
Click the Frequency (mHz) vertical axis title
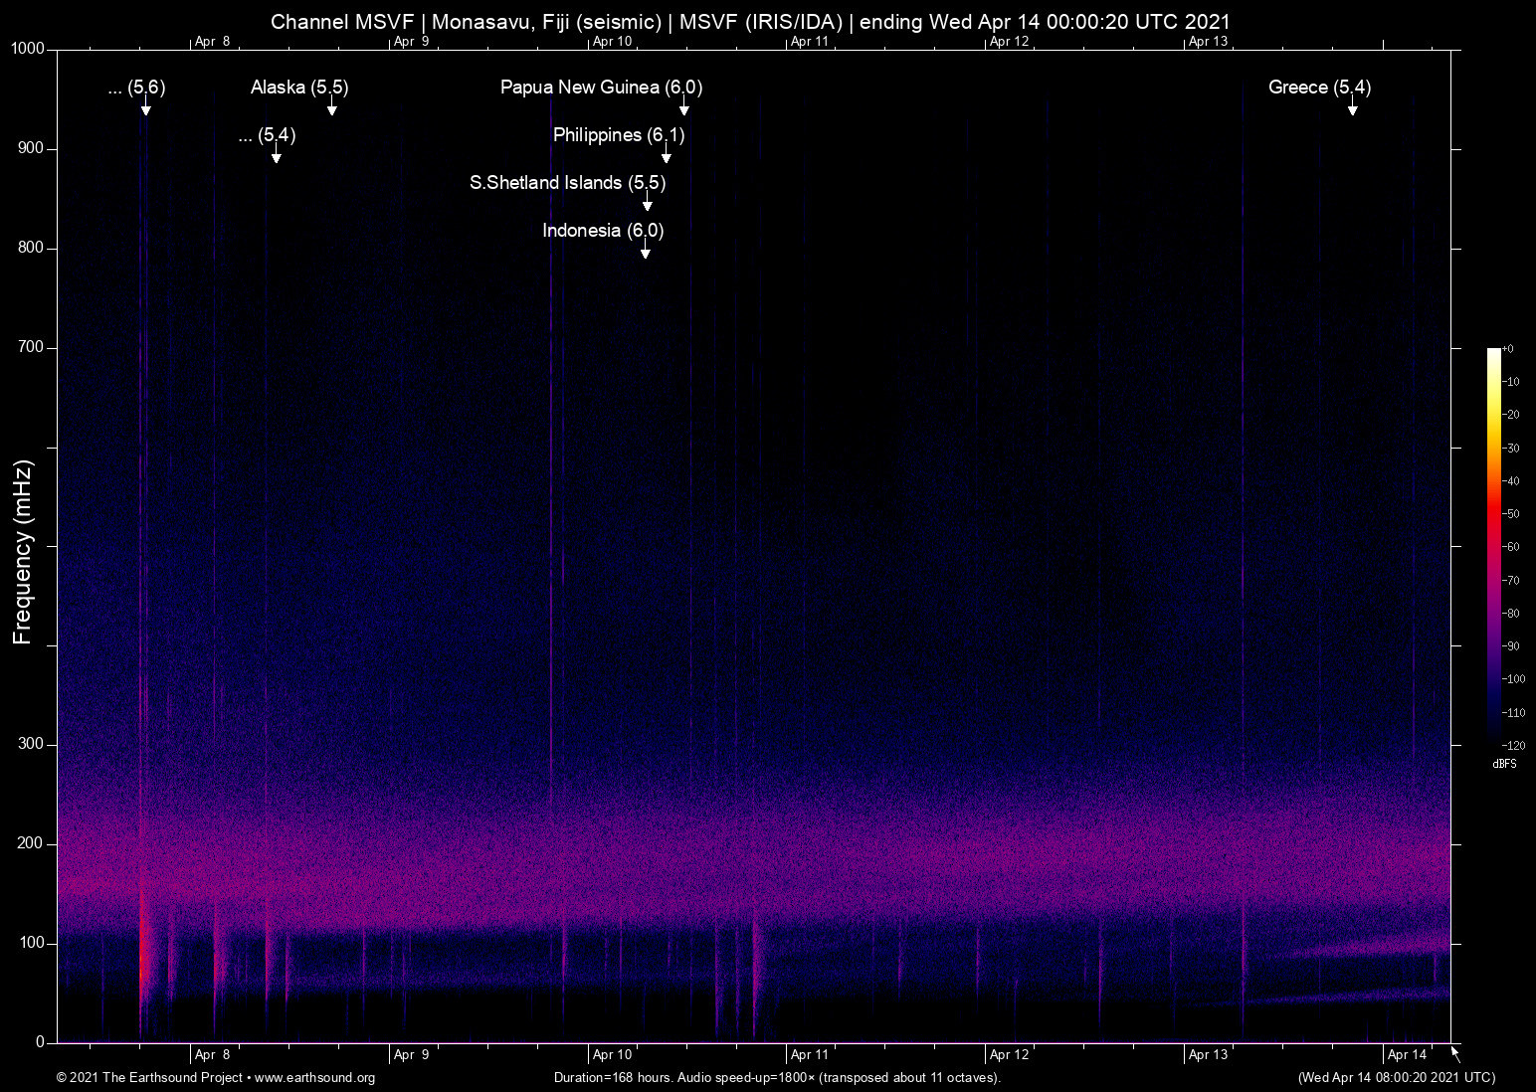click(23, 552)
